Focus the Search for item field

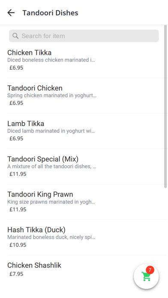tap(84, 36)
